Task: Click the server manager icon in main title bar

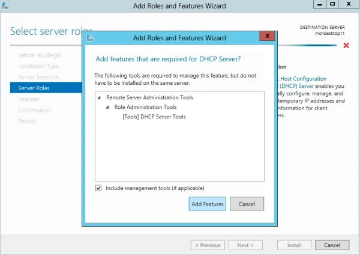Action: 5,5
